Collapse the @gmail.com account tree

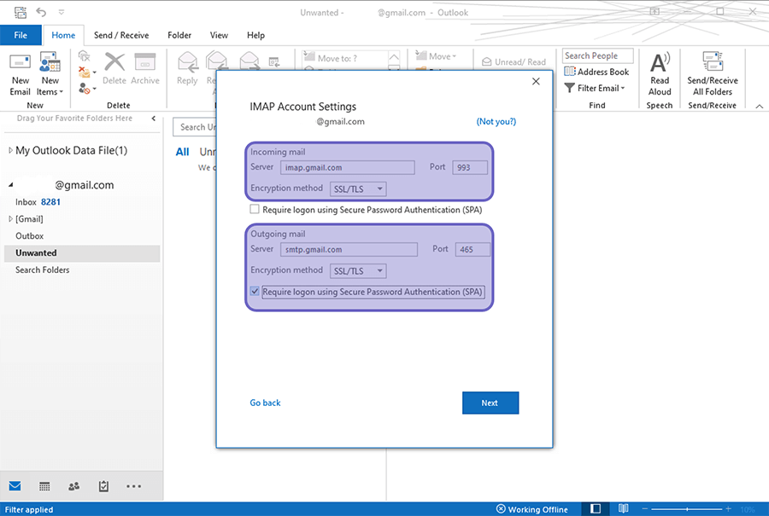point(10,185)
